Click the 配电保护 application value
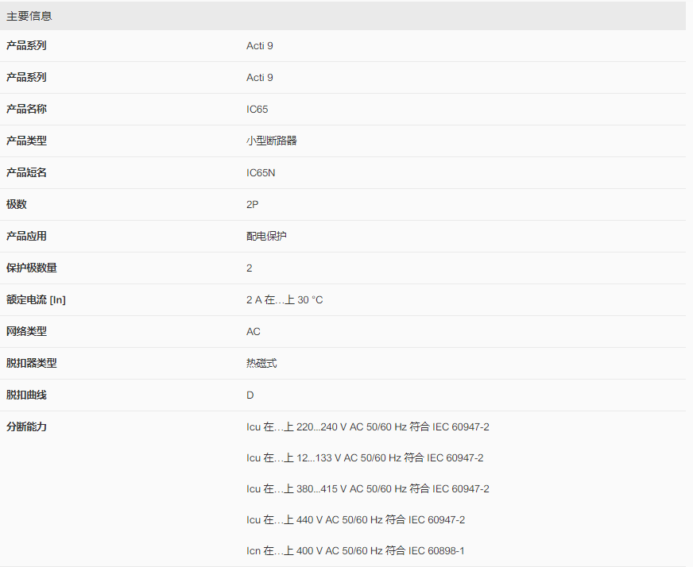Viewport: 693px width, 567px height. [x=266, y=237]
